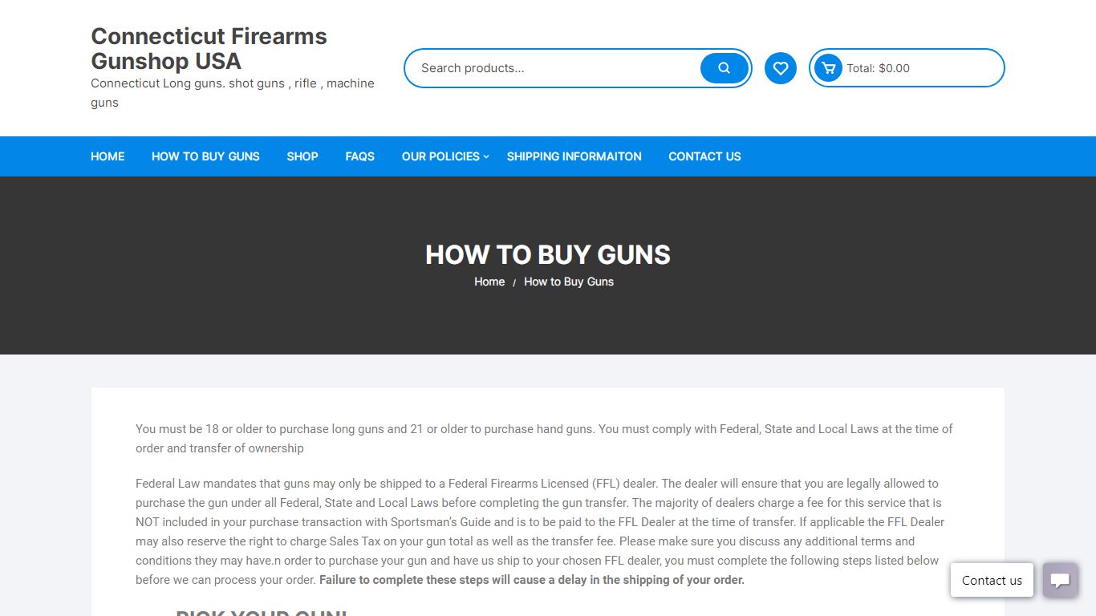Click the cart Total: $0.00 text
The width and height of the screenshot is (1096, 616).
coord(879,68)
